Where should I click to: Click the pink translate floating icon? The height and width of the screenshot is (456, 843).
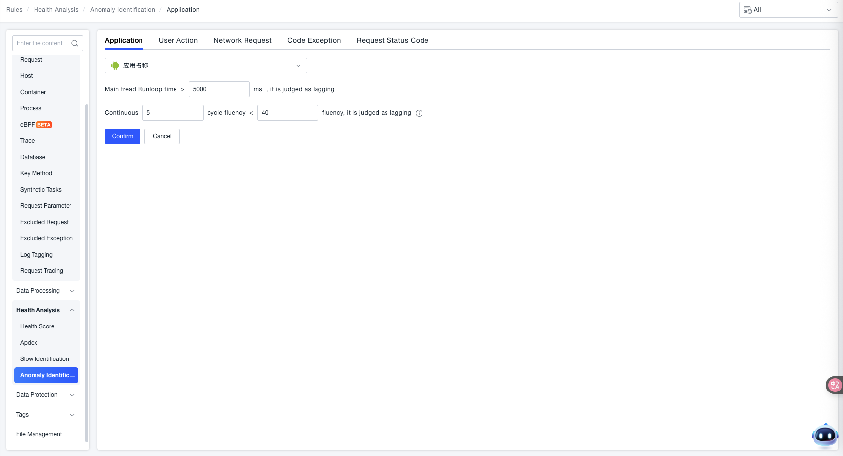(x=834, y=385)
